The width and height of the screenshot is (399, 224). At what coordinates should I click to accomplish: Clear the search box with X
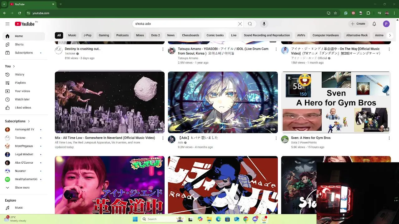(240, 24)
